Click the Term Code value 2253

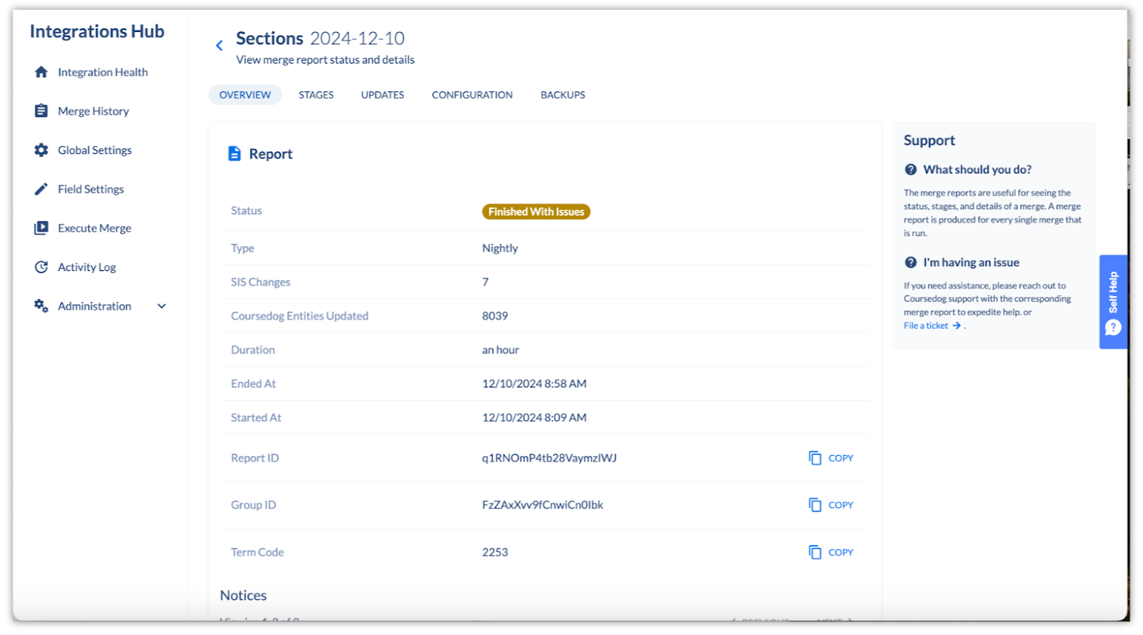[495, 552]
